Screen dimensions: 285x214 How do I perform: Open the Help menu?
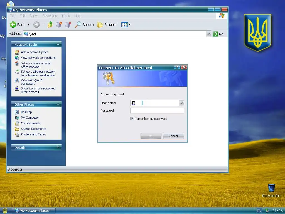pyautogui.click(x=78, y=16)
